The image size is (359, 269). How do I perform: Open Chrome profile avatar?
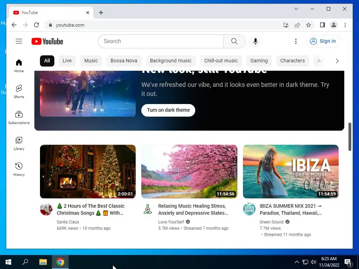point(334,25)
